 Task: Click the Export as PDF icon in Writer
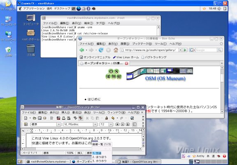[58, 118]
